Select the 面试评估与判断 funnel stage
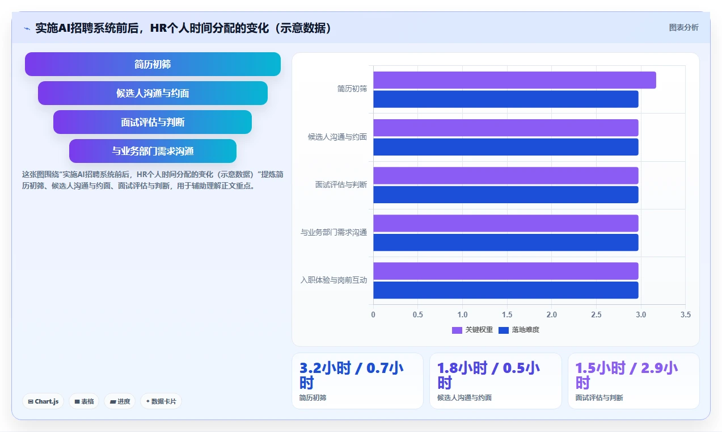722x432 pixels. [153, 122]
